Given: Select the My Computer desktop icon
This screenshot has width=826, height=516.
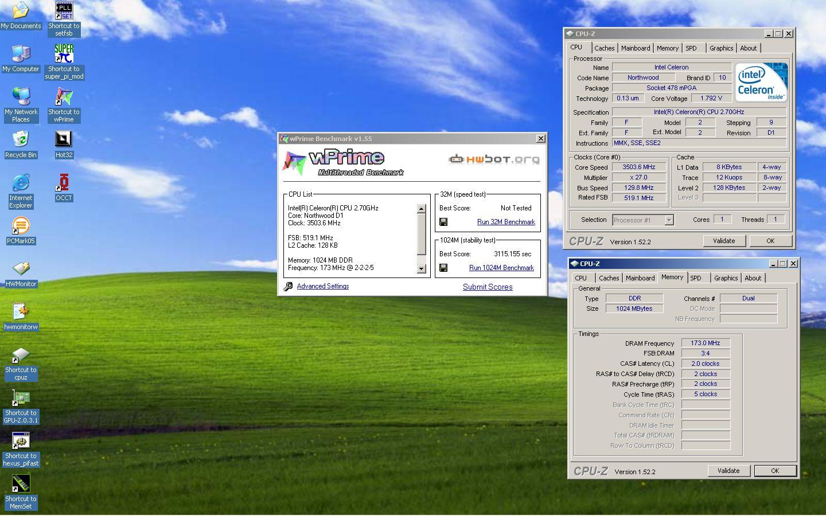Looking at the screenshot, I should (21, 58).
